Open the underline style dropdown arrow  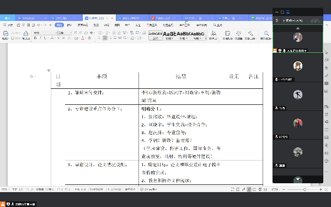pos(48,38)
